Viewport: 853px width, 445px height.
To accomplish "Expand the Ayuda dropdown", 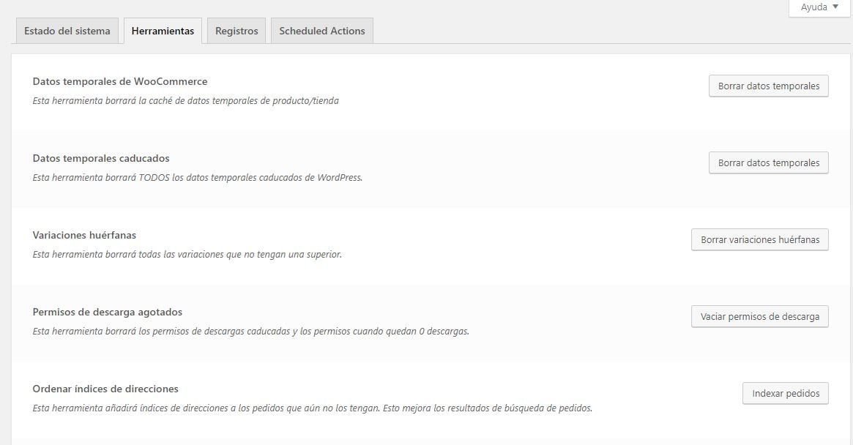I will click(x=819, y=7).
